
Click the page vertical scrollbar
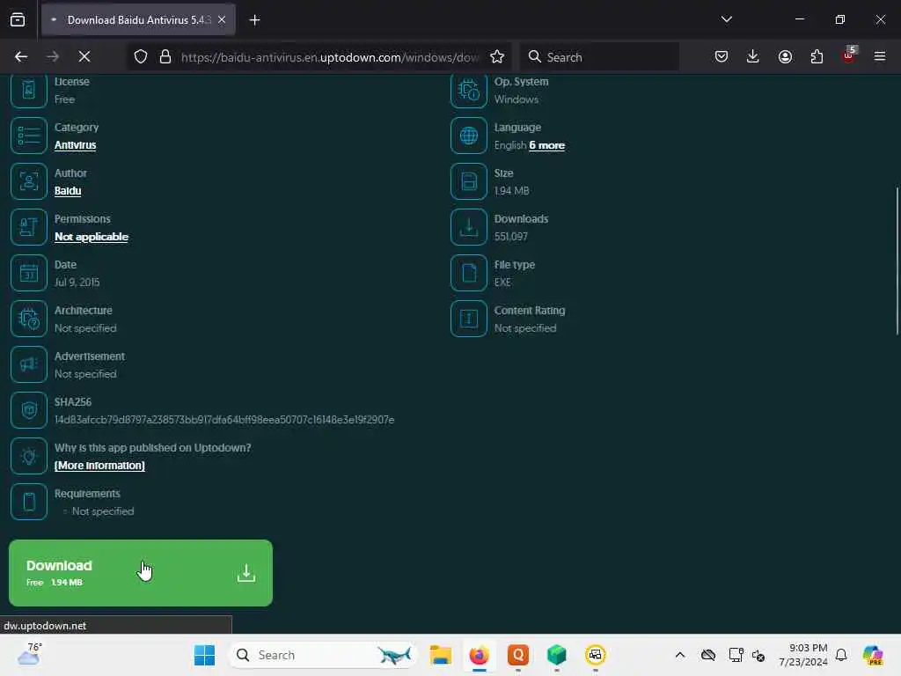897,261
